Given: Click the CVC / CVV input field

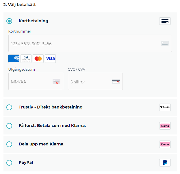Looking at the screenshot, I should (x=90, y=82).
